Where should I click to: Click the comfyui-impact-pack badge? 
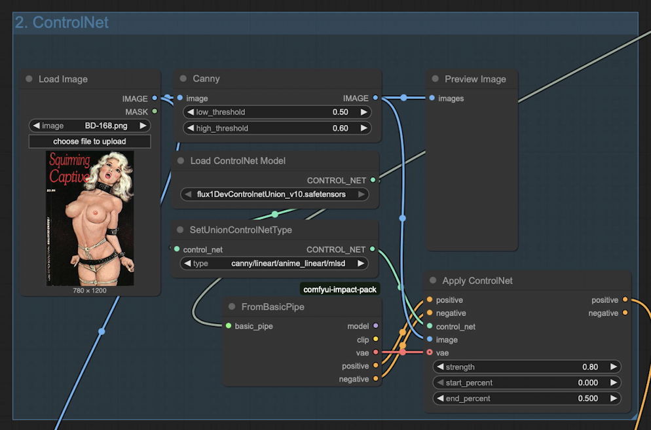(x=340, y=289)
